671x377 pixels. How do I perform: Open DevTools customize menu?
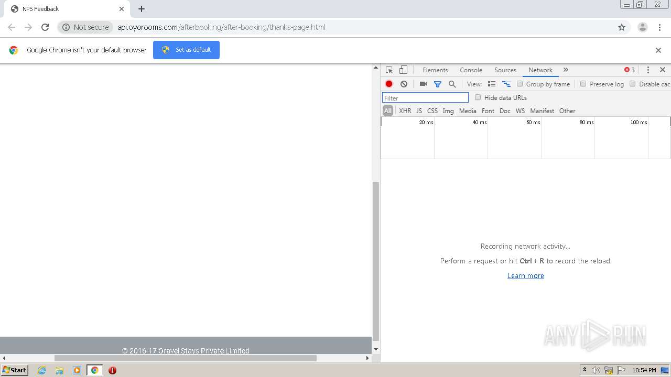point(648,70)
